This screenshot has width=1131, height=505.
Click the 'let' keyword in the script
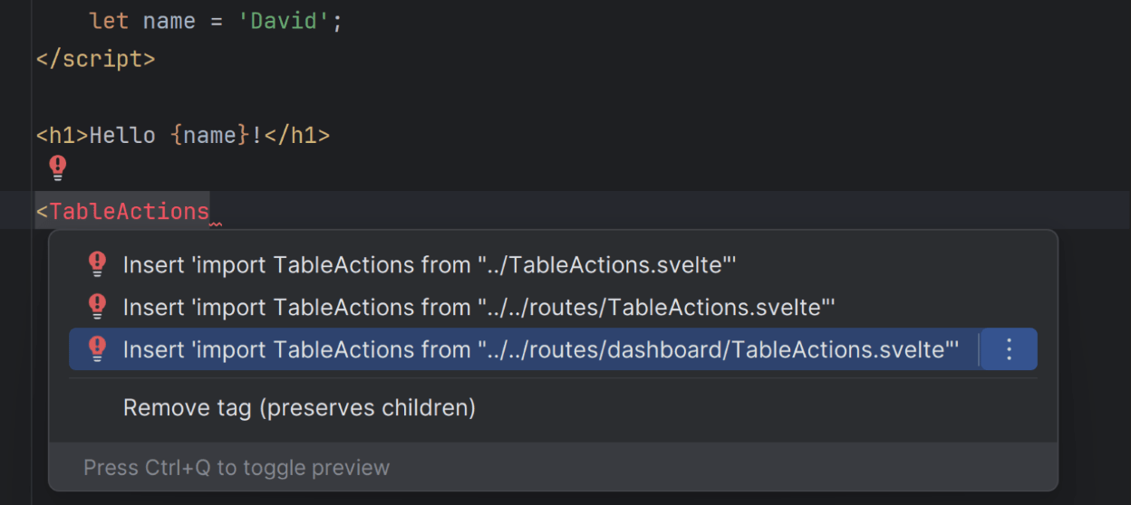point(109,21)
